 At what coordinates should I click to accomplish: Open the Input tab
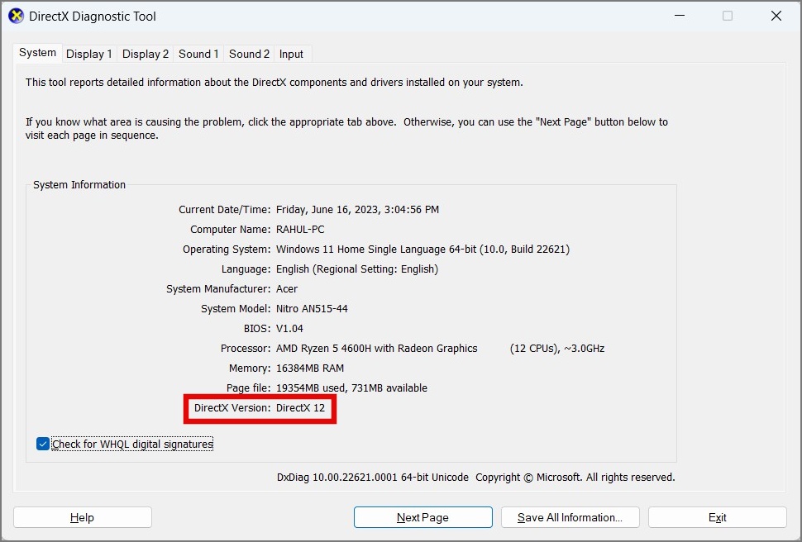tap(291, 54)
